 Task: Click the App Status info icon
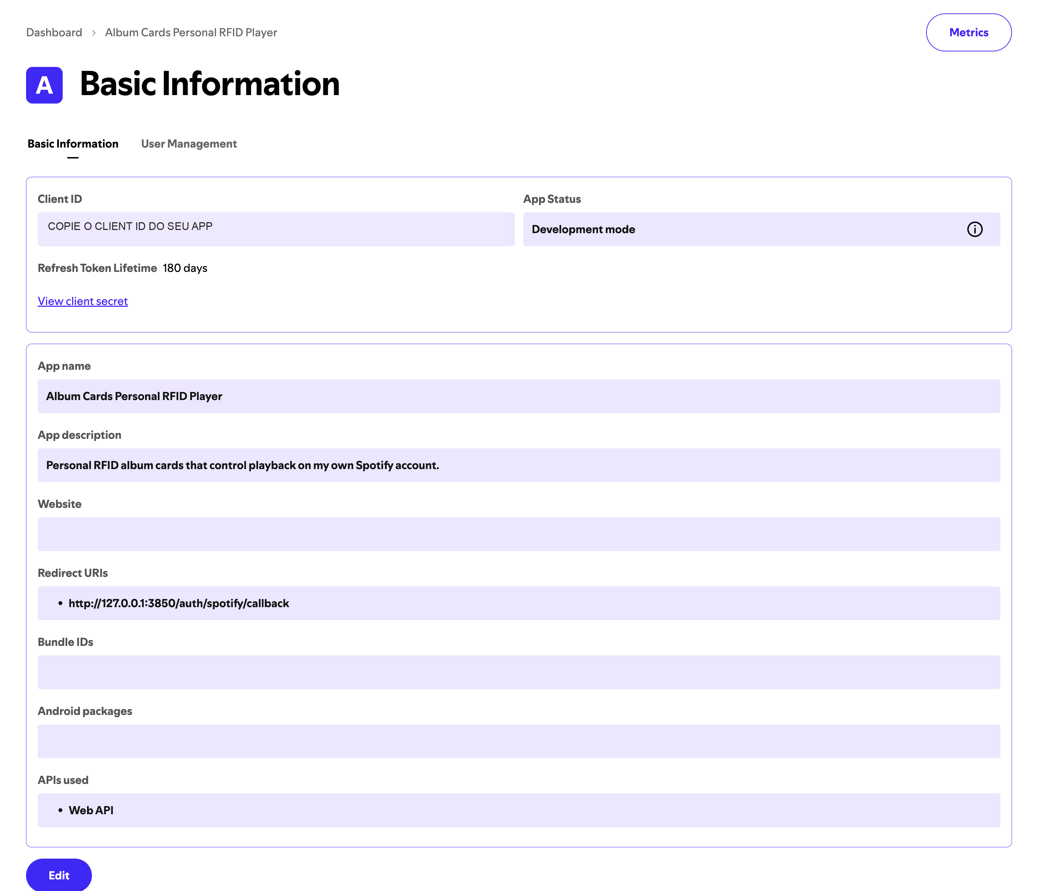(x=974, y=229)
